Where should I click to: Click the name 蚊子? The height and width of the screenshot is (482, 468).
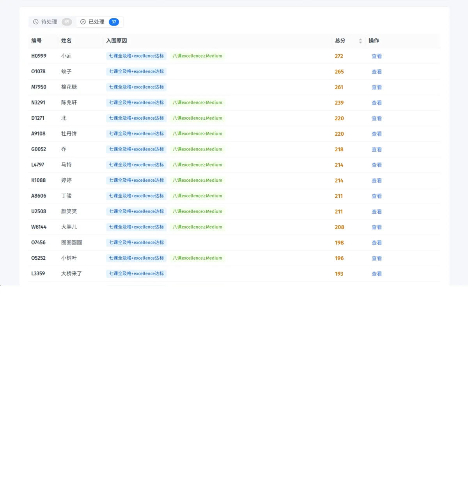pyautogui.click(x=66, y=72)
